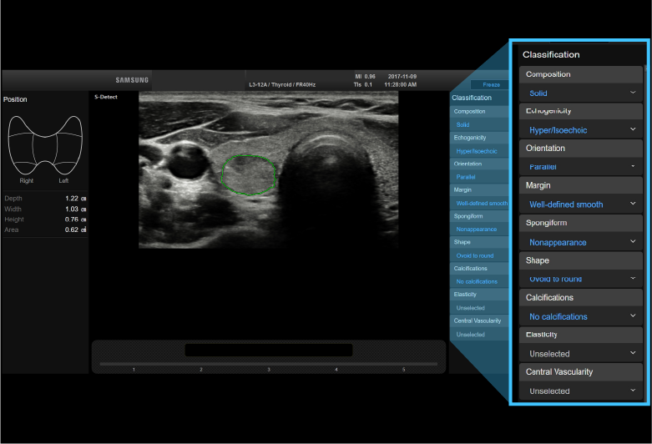
Task: Open Well-defined smooth margin dropdown, enlarged panel
Action: pyautogui.click(x=581, y=204)
